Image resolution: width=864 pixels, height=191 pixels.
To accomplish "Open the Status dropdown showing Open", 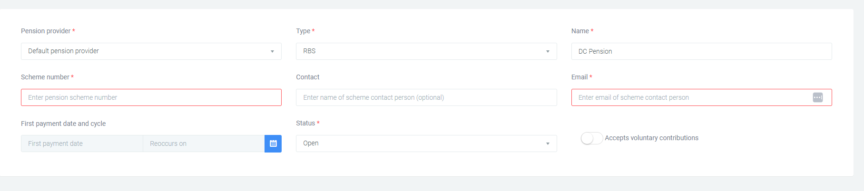I will point(426,143).
